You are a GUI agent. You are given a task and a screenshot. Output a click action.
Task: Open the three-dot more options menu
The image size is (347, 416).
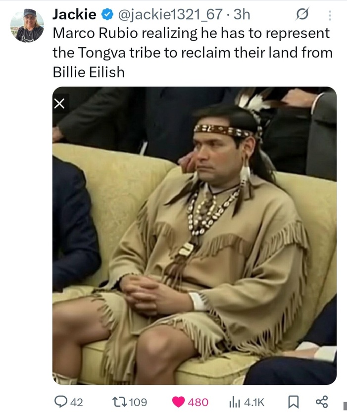pyautogui.click(x=330, y=15)
